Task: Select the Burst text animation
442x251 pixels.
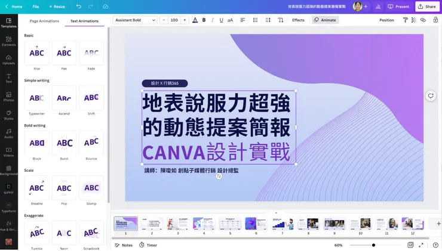Action: point(64,143)
